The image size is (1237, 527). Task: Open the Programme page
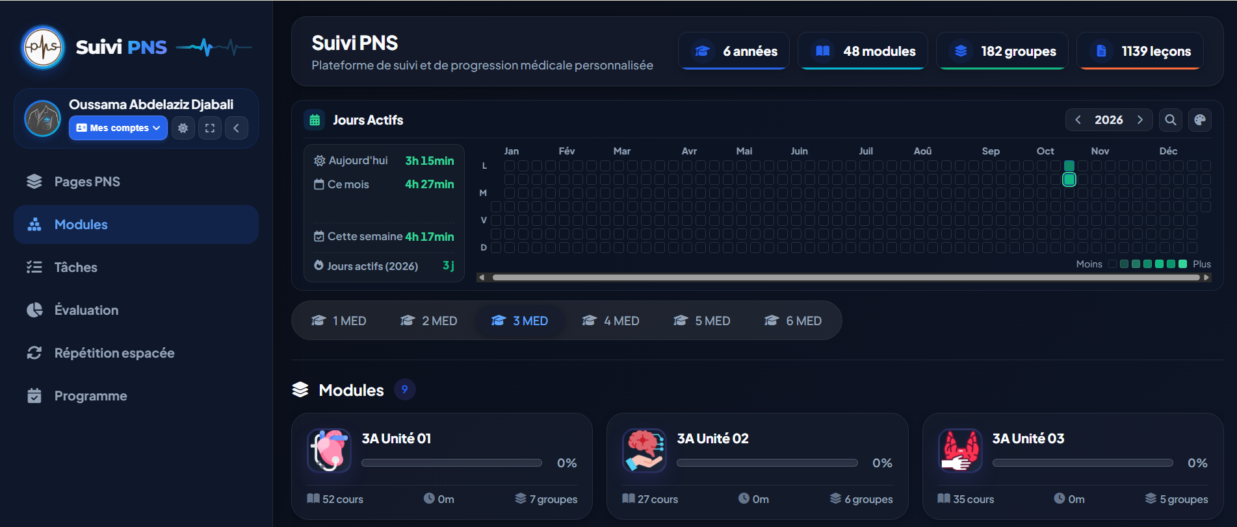tap(136, 396)
